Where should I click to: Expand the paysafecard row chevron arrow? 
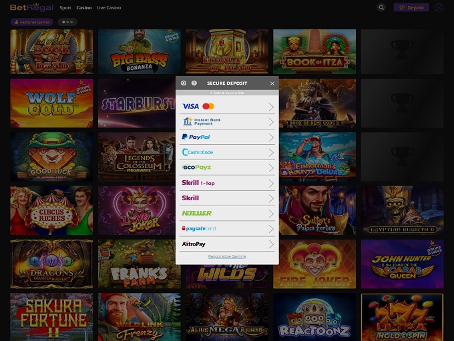(x=271, y=229)
